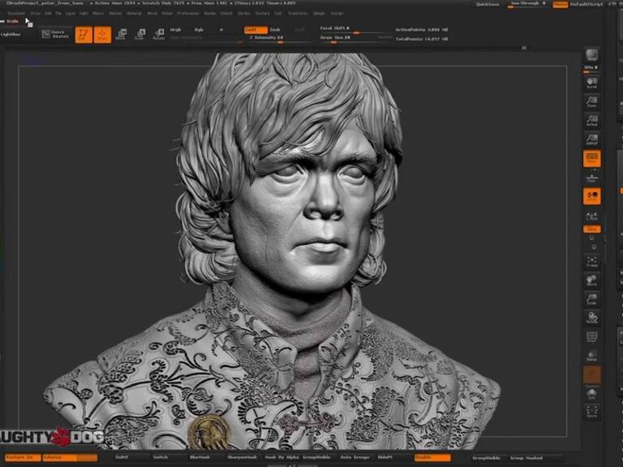This screenshot has width=623, height=467.
Task: Select the Rotate transform tool in toolbar
Action: [x=159, y=34]
